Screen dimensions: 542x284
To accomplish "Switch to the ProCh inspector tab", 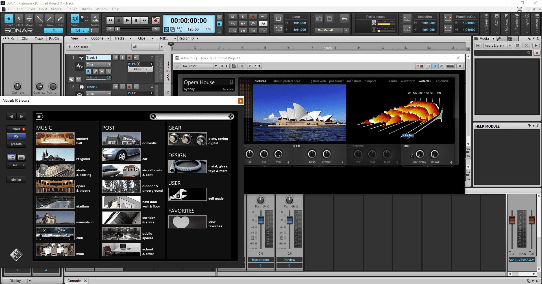I will coord(54,39).
